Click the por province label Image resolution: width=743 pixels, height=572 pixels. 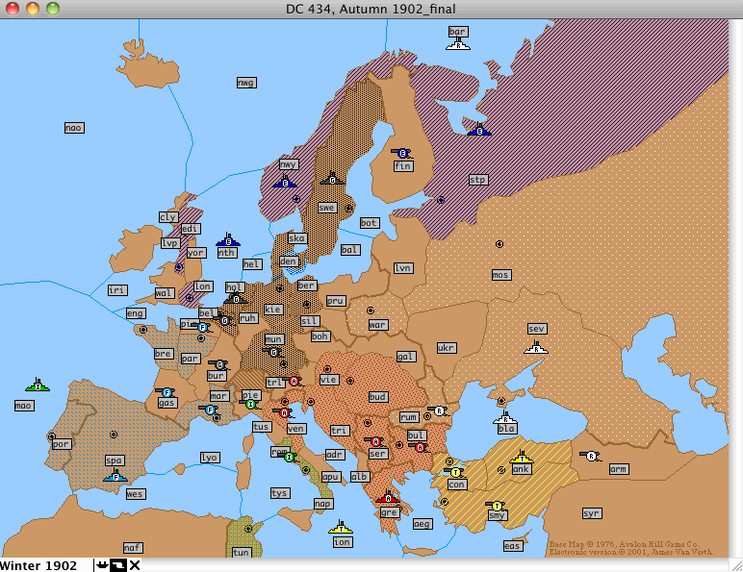(x=62, y=444)
